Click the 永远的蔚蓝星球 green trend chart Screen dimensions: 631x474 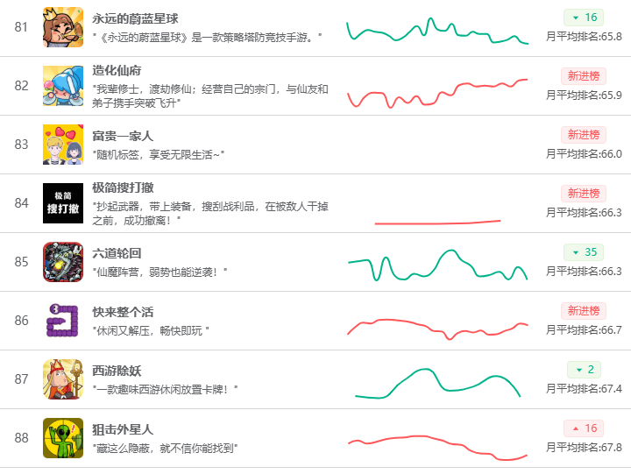coord(437,30)
